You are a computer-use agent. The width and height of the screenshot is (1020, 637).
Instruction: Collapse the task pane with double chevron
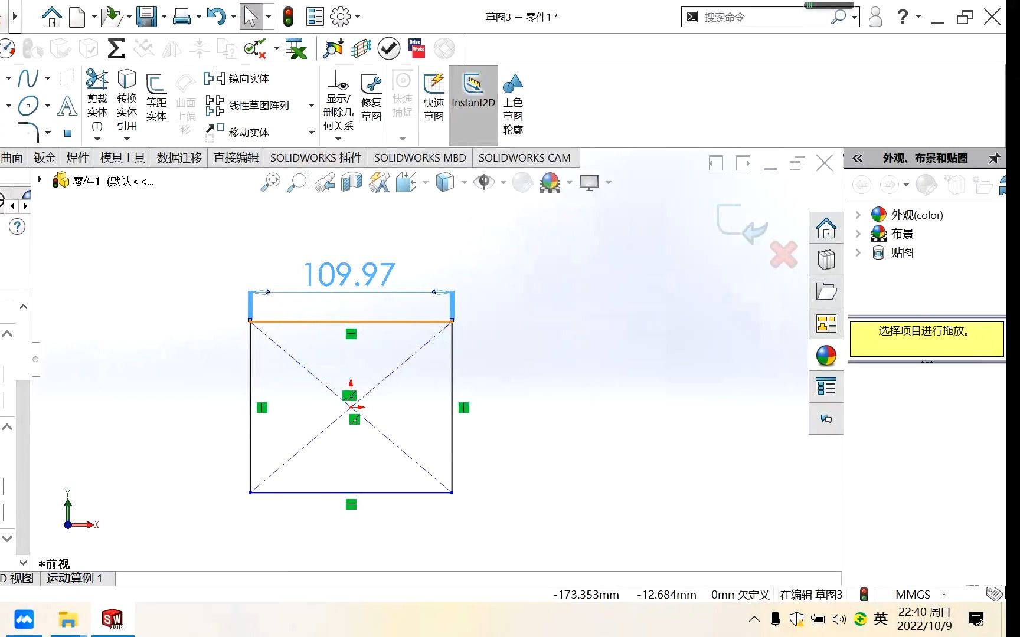(x=858, y=158)
